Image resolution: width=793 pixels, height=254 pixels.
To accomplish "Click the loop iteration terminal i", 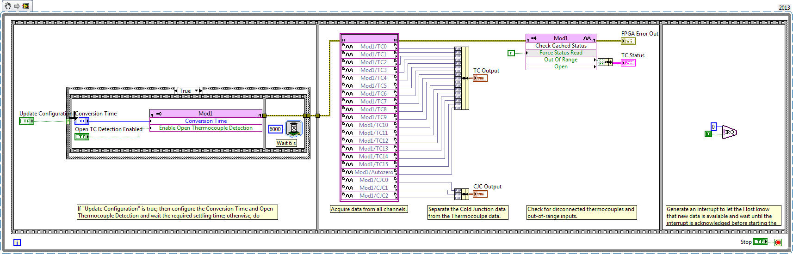I will click(x=17, y=242).
